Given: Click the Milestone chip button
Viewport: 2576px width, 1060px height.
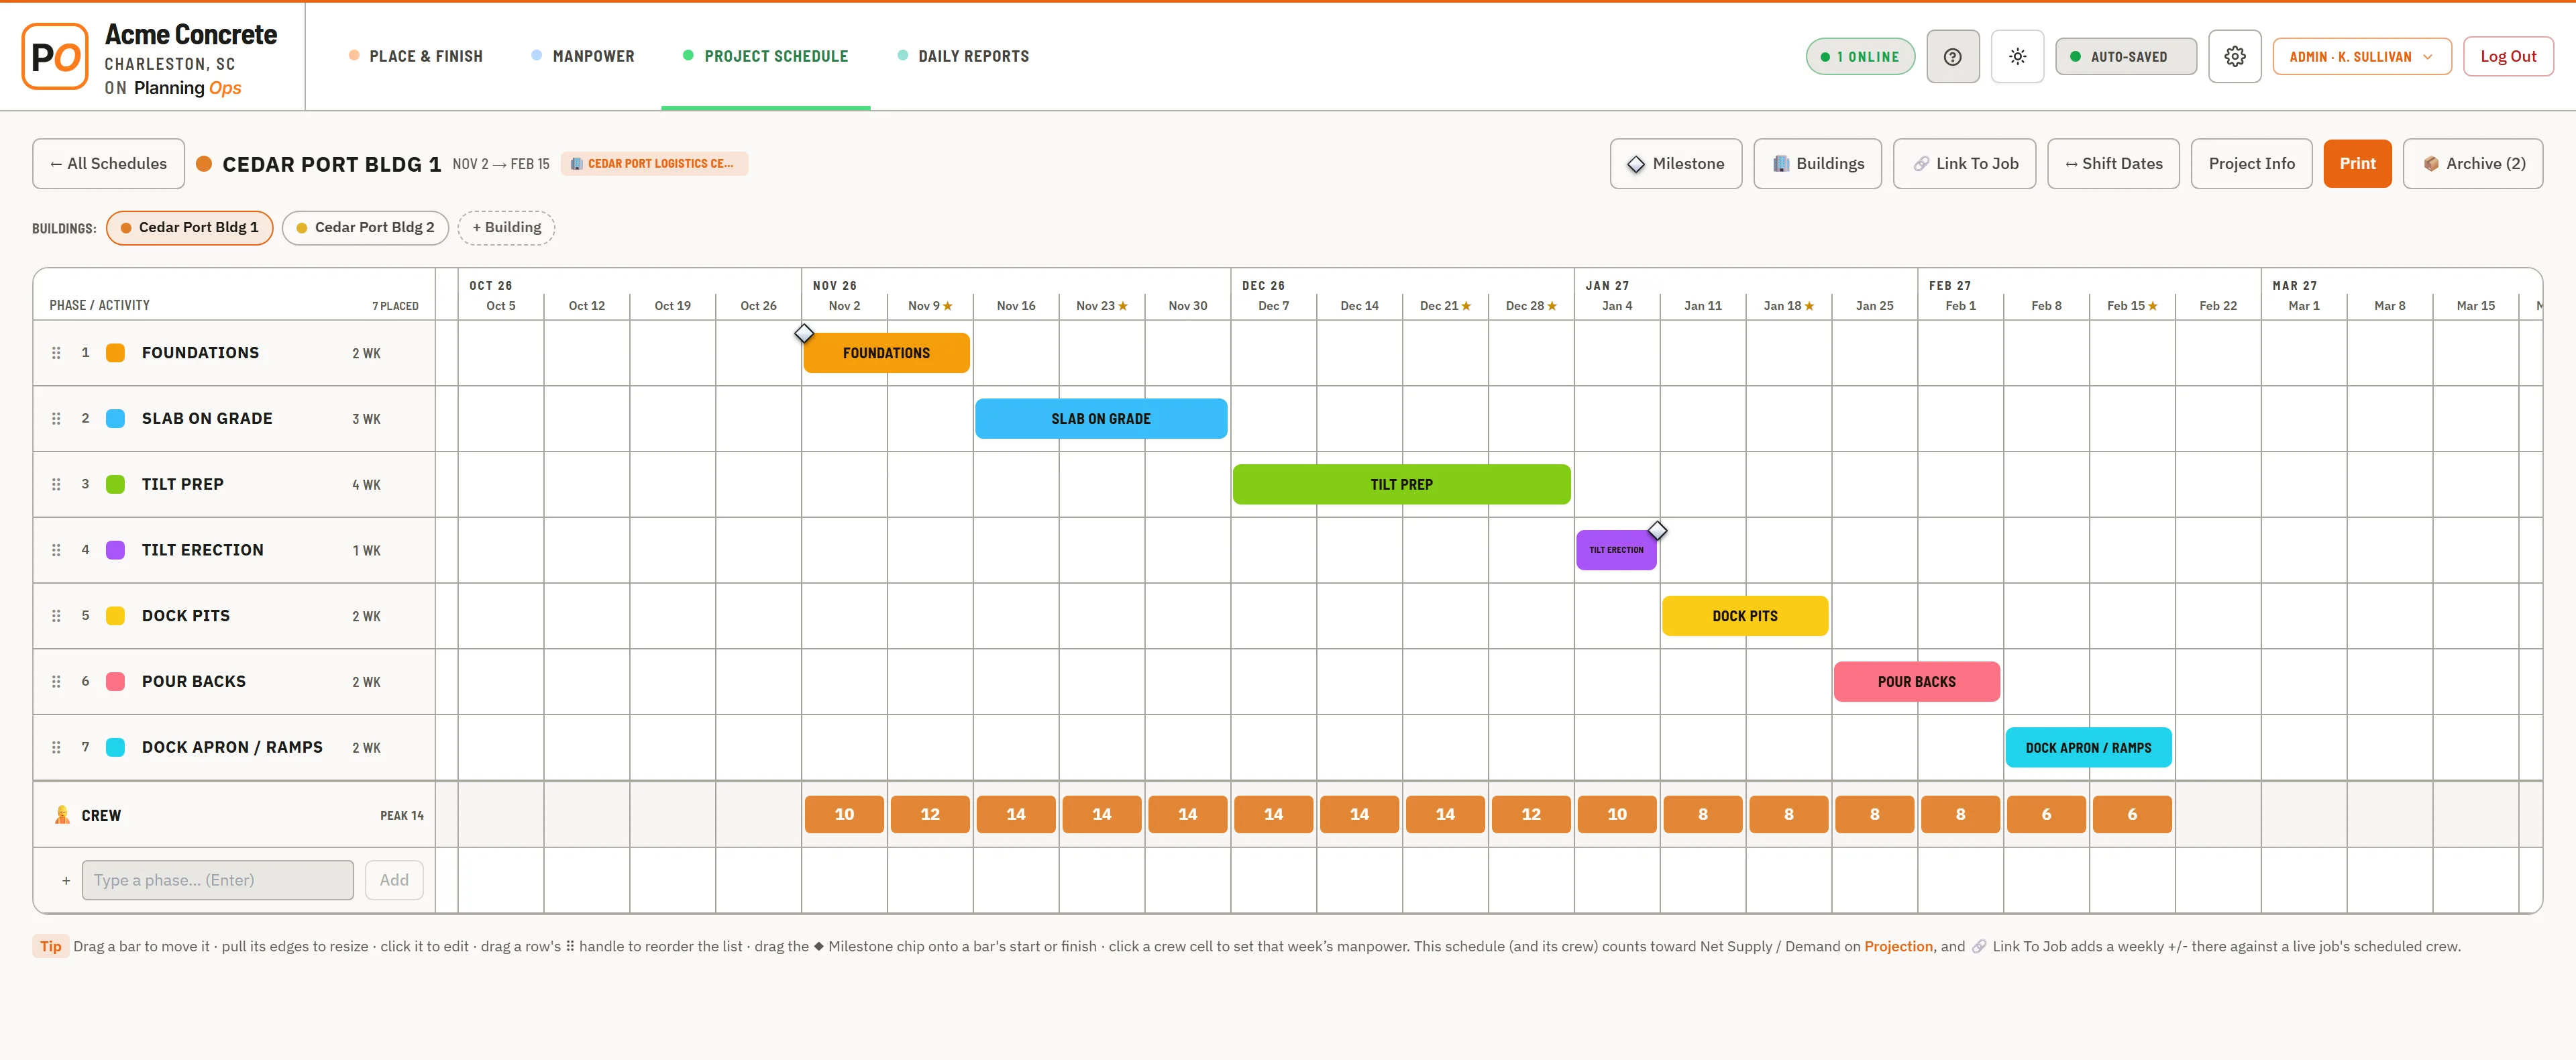Looking at the screenshot, I should (1675, 164).
